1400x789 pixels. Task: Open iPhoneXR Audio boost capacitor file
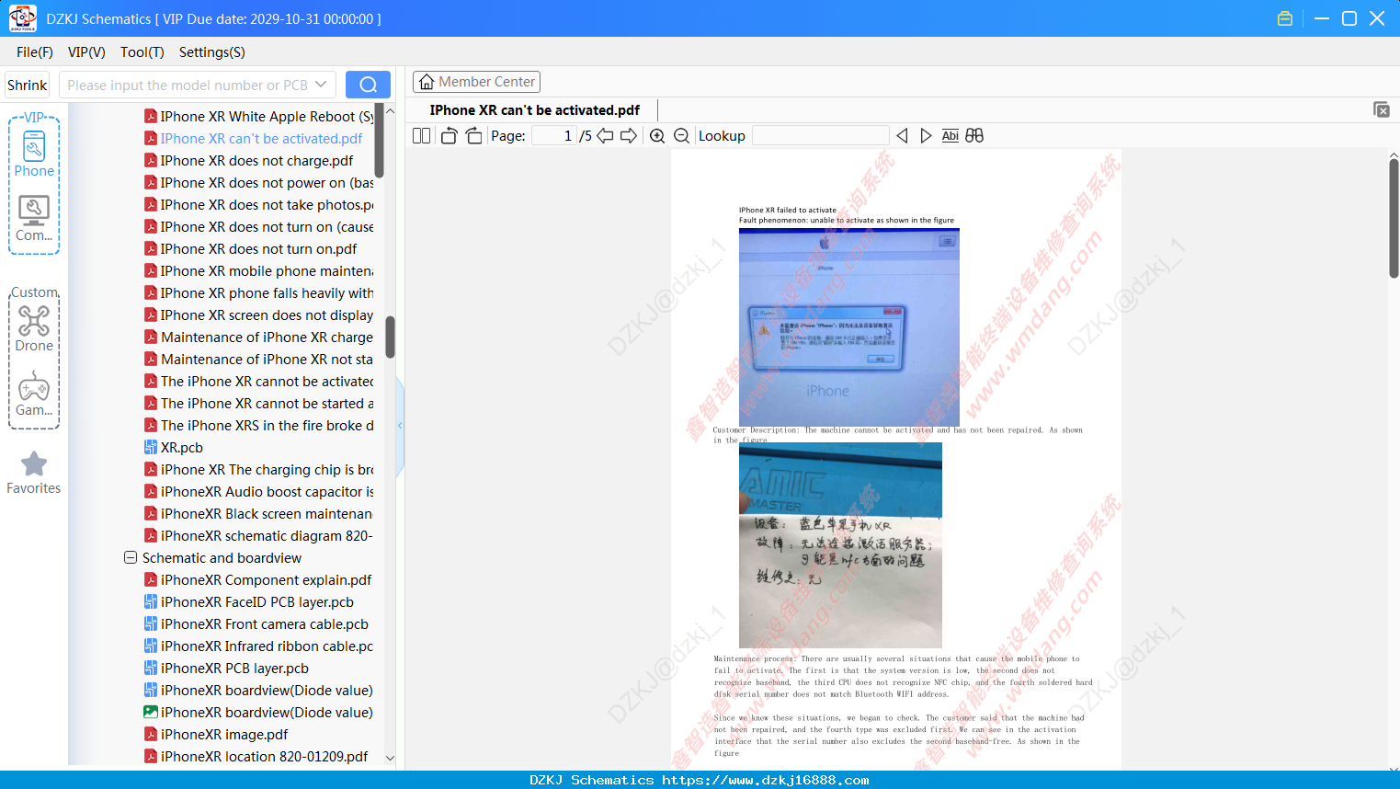point(259,492)
